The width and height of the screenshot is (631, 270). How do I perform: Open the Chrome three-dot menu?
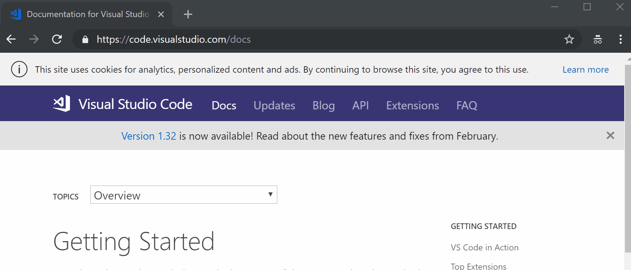click(x=621, y=39)
